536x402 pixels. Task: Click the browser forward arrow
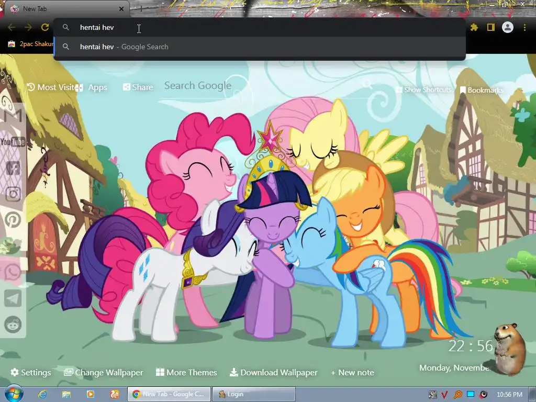pyautogui.click(x=28, y=27)
